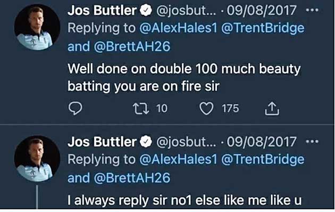This screenshot has width=335, height=212.
Task: Open more options on first tweet
Action: 312,10
